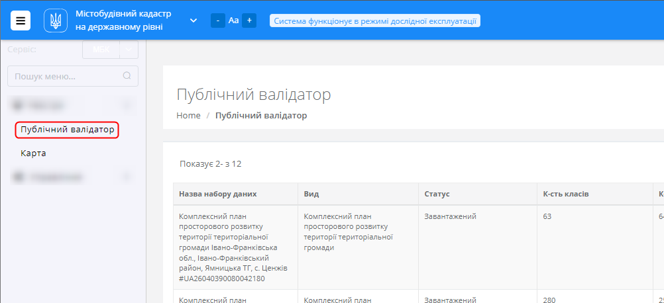The width and height of the screenshot is (664, 303).
Task: Click the 'Містобудівний кадастр на державному рівні' title
Action: tap(123, 21)
